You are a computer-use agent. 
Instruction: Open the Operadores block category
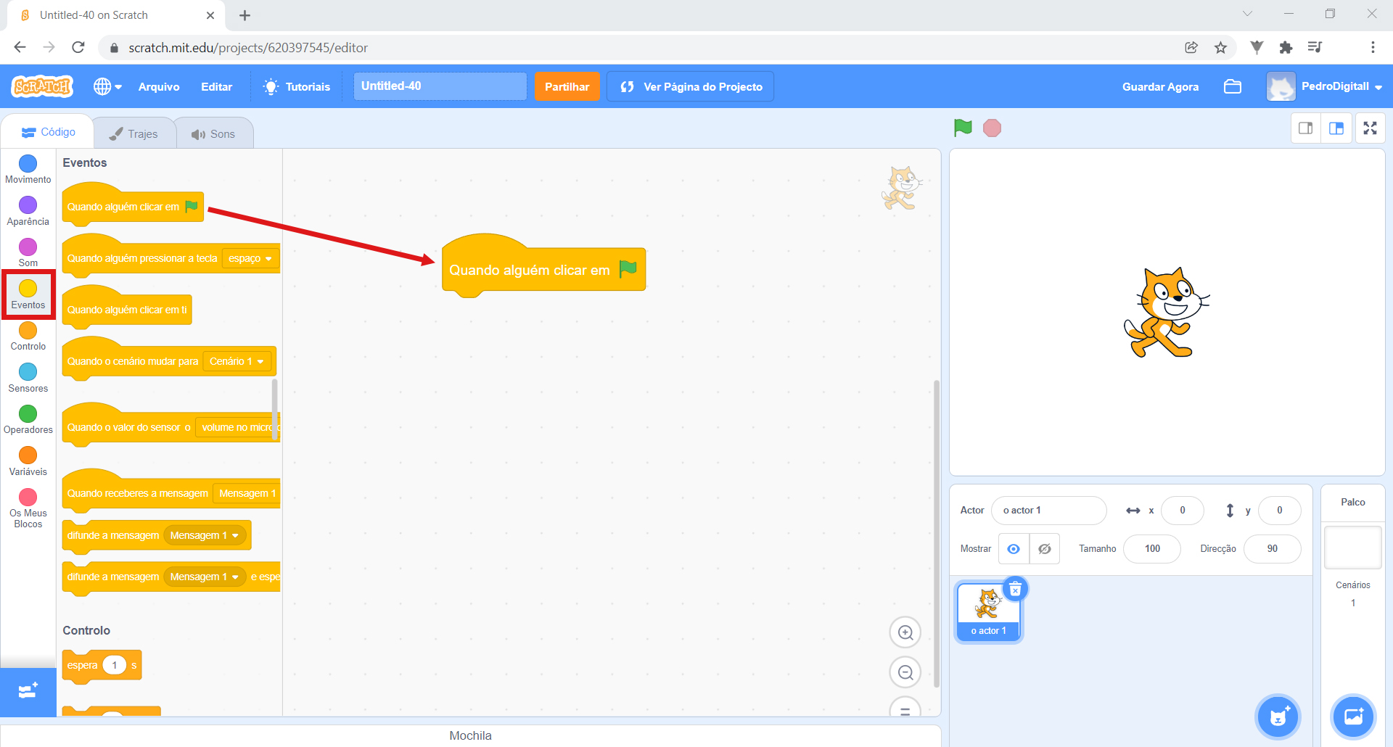click(x=28, y=419)
